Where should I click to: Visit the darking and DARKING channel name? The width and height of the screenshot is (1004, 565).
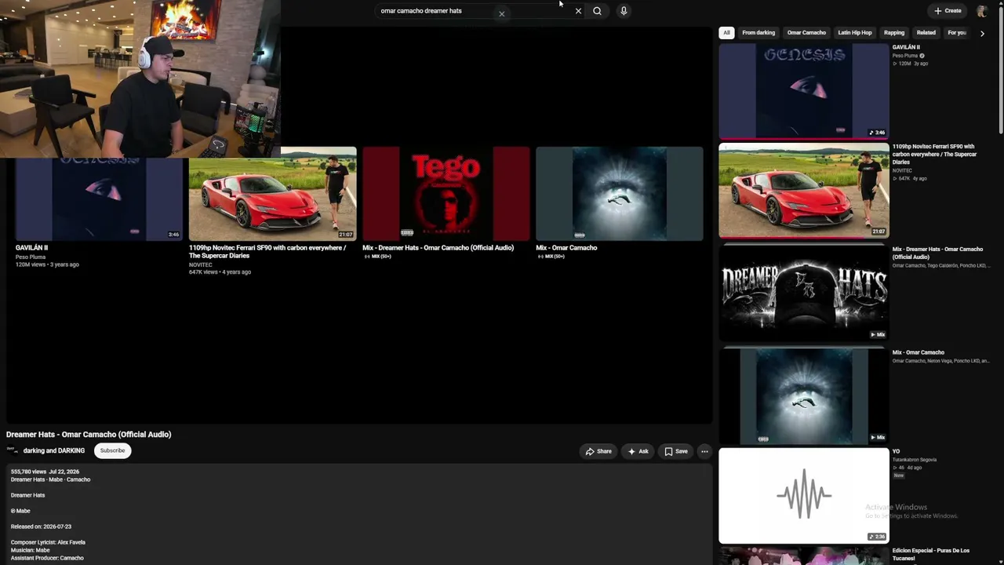point(54,450)
